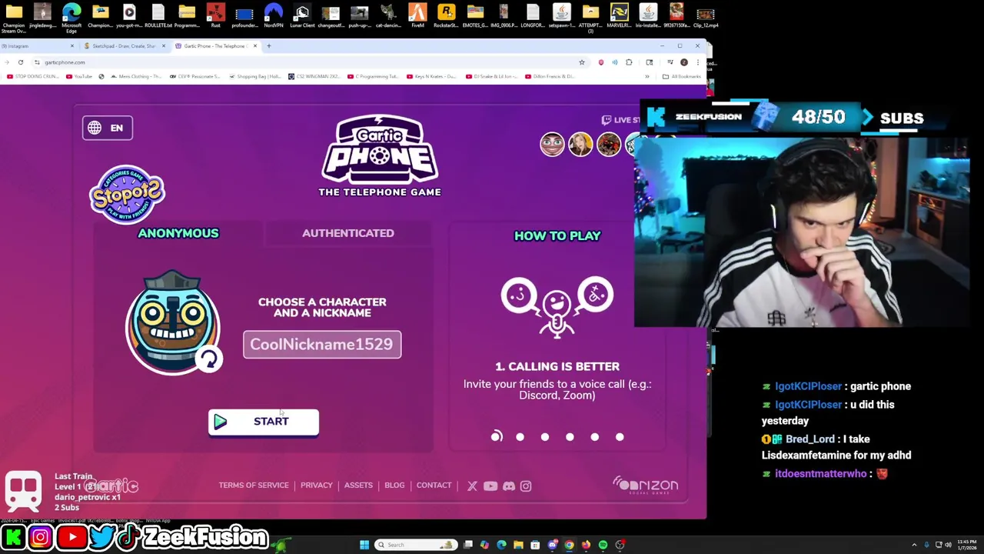Open the taskbar clock showing 11:45 PM

click(x=967, y=545)
